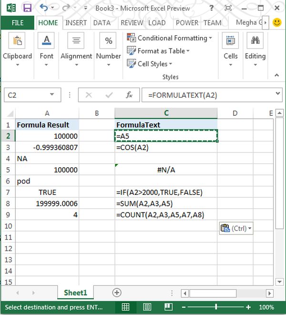Expand Format as Table dropdown
Viewport: 286px width, 315px height.
[x=188, y=51]
